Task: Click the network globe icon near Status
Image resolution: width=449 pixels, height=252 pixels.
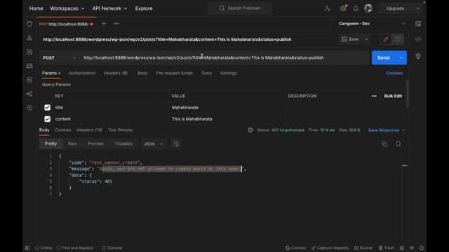Action: tap(250, 130)
